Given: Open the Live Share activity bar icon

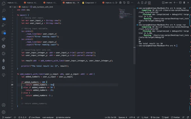Looking at the screenshot, I should click(4, 39).
